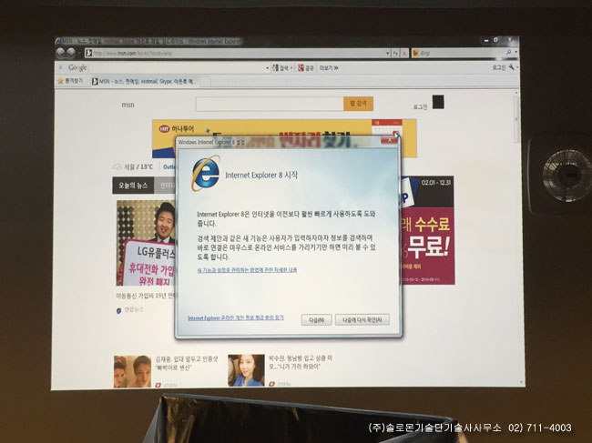The width and height of the screenshot is (592, 443).
Task: Click the browser Forward arrow button
Action: point(71,53)
